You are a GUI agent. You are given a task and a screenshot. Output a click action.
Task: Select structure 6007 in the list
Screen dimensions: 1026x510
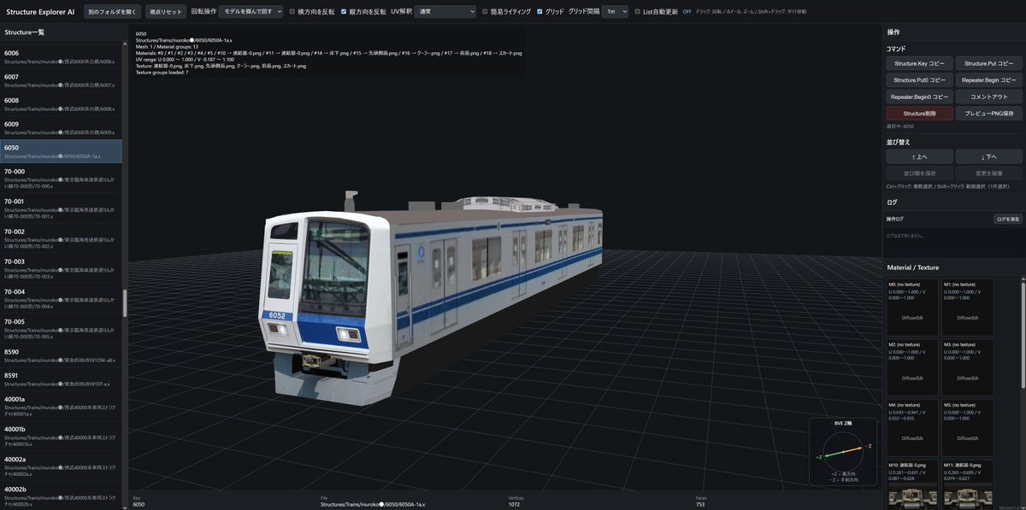pyautogui.click(x=62, y=80)
